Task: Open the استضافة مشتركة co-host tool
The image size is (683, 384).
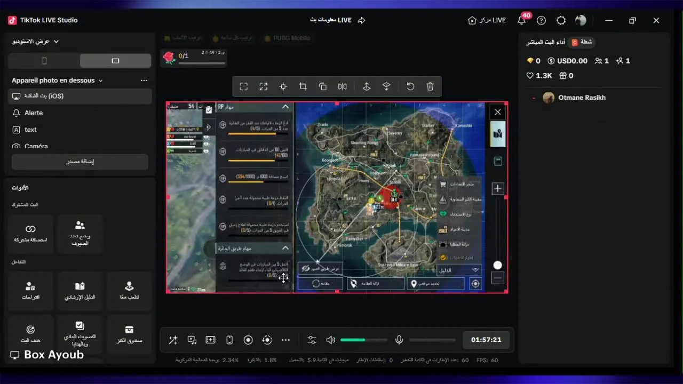Action: (30, 234)
